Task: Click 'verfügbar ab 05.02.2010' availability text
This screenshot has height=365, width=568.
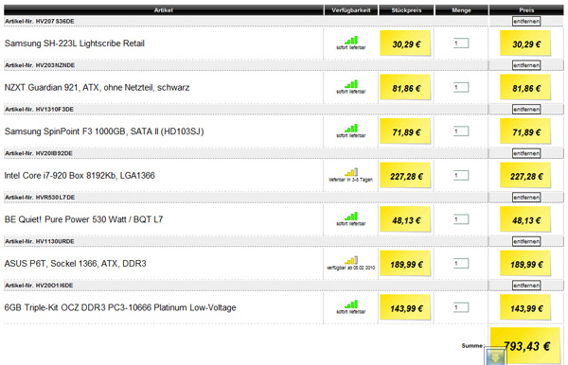Action: pyautogui.click(x=350, y=268)
